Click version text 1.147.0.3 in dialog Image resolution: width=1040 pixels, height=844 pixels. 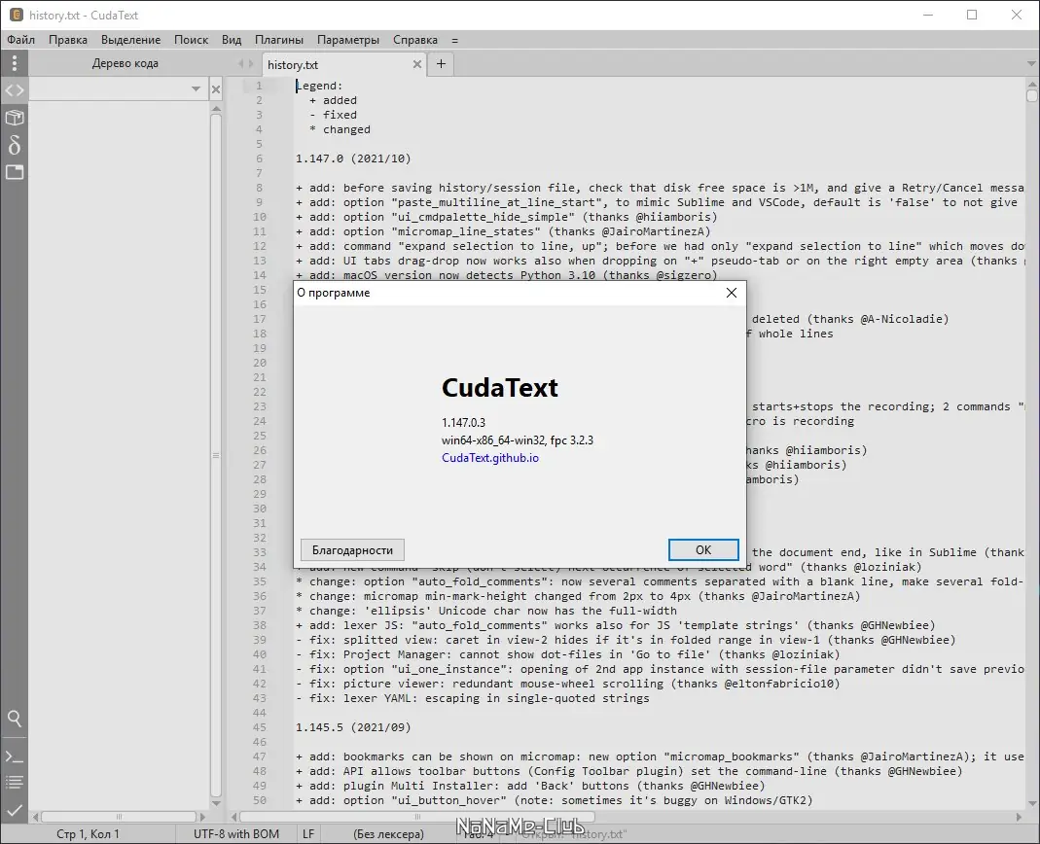pos(464,423)
